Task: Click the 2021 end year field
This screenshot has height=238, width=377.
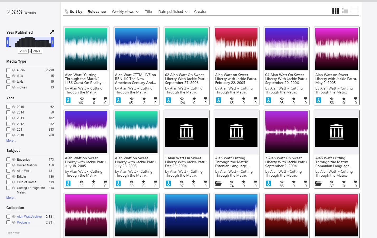Action: coord(37,51)
